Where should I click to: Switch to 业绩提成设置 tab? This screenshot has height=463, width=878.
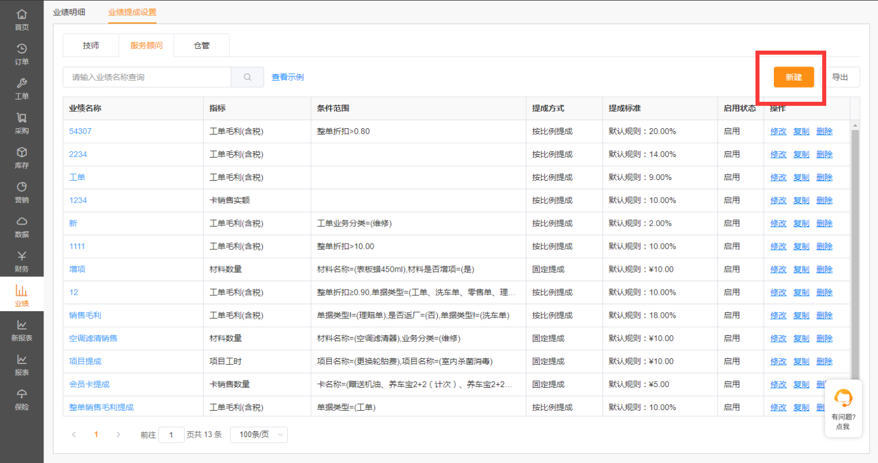(x=132, y=12)
